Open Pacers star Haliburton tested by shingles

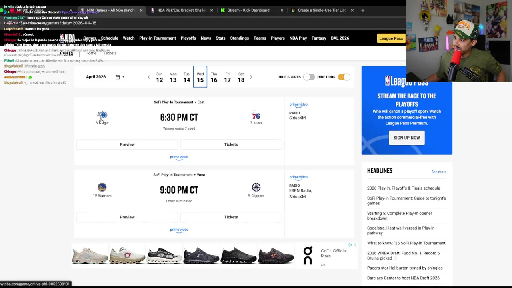(405, 268)
